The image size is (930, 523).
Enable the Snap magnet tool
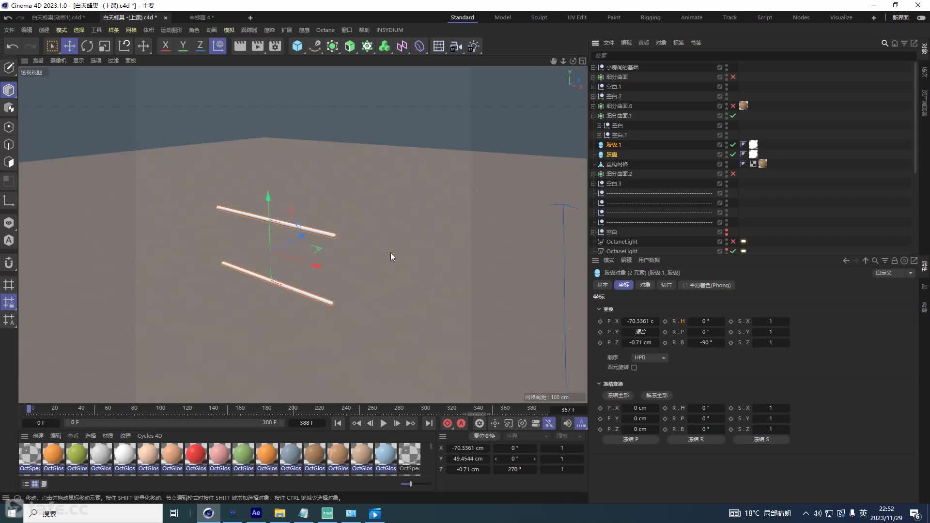(9, 263)
